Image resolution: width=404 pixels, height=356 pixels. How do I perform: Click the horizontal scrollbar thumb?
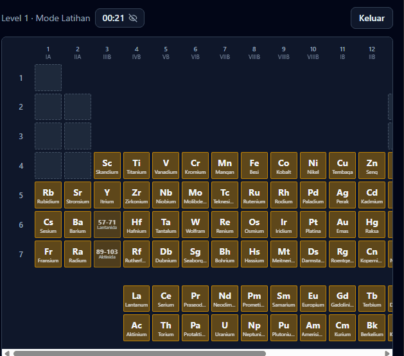point(139,353)
